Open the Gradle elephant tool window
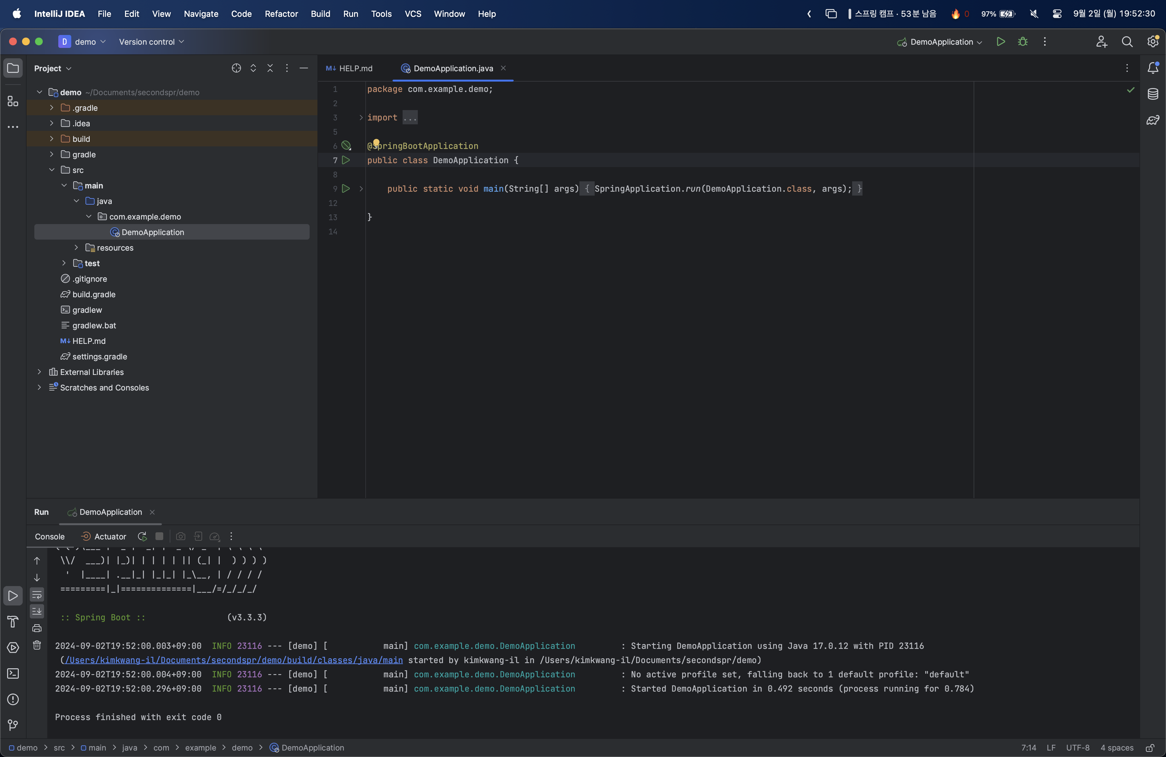 pyautogui.click(x=1153, y=120)
